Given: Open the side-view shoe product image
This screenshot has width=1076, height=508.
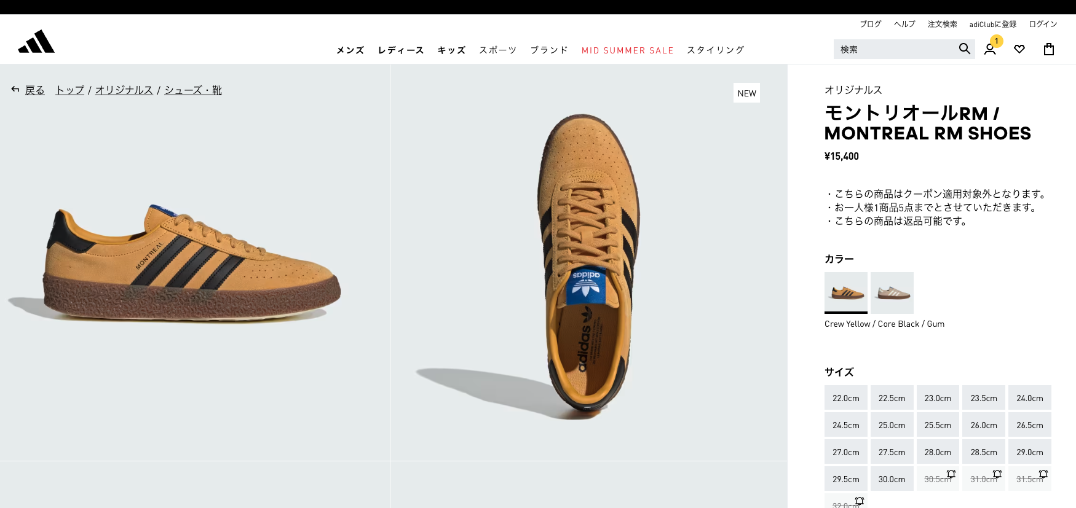Looking at the screenshot, I should [x=194, y=262].
